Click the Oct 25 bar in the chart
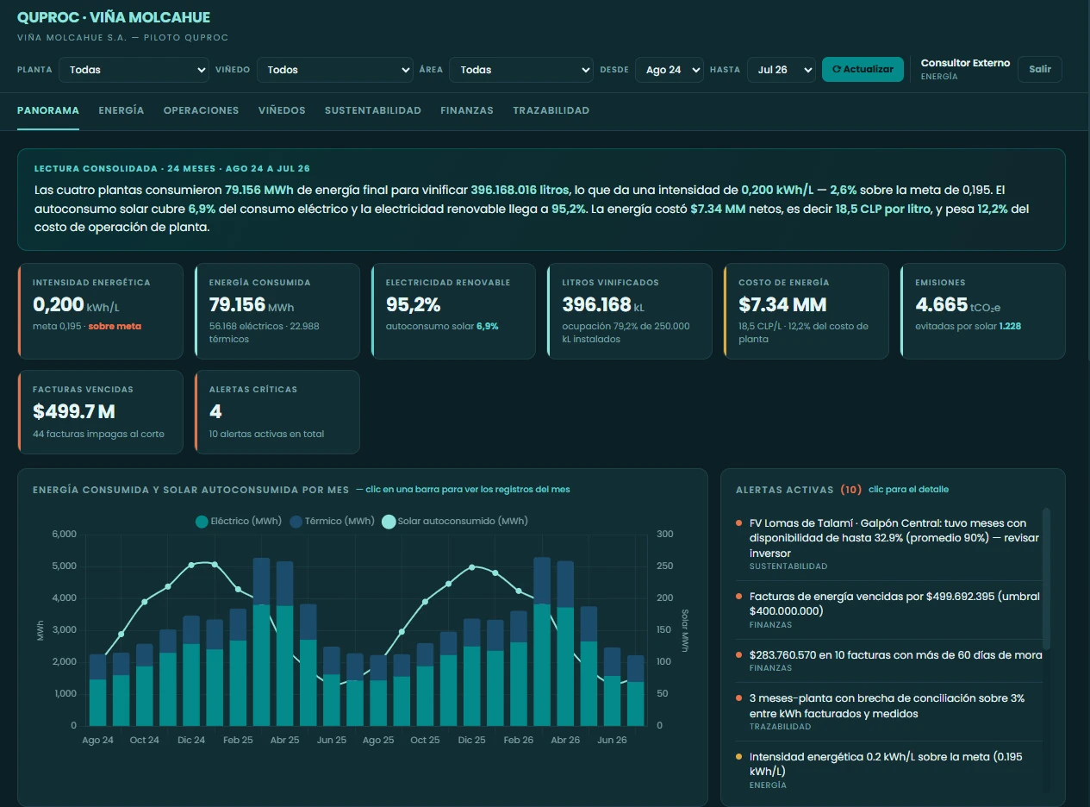The height and width of the screenshot is (807, 1090). click(426, 684)
